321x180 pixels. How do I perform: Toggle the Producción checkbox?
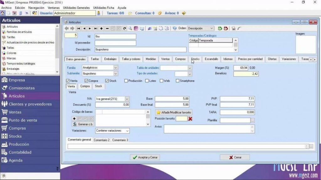click(x=126, y=81)
